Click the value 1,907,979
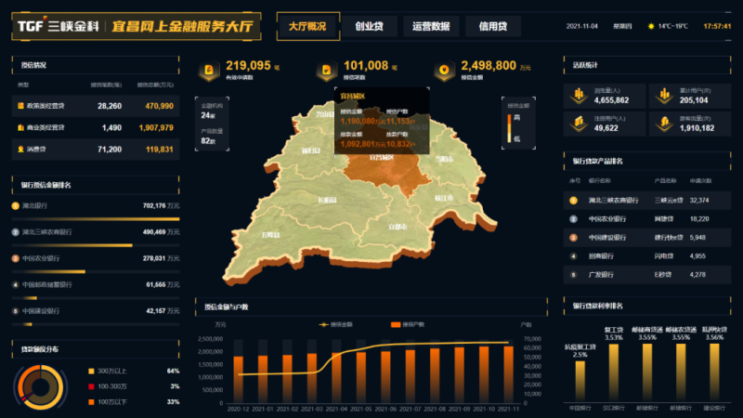Screen dimensions: 743x418 (156, 127)
